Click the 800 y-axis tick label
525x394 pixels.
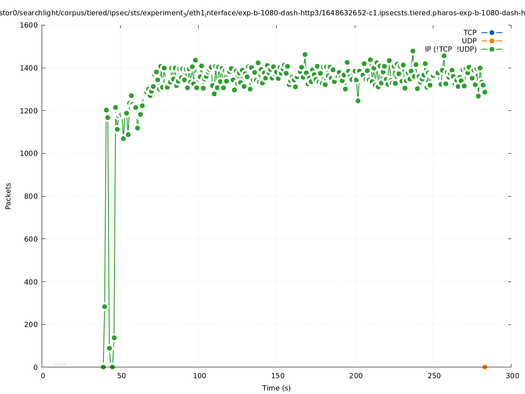pyautogui.click(x=31, y=196)
